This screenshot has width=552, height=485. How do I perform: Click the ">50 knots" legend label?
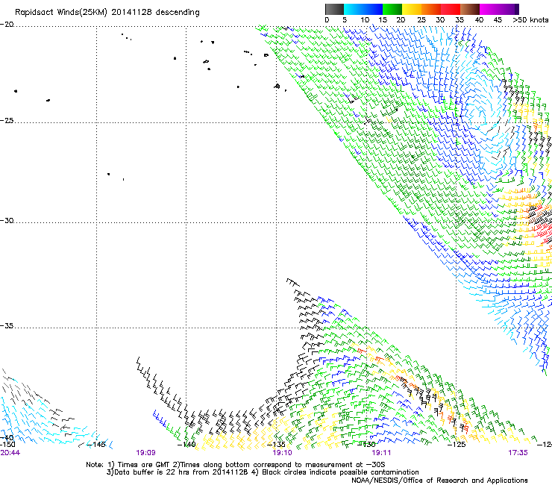(530, 20)
